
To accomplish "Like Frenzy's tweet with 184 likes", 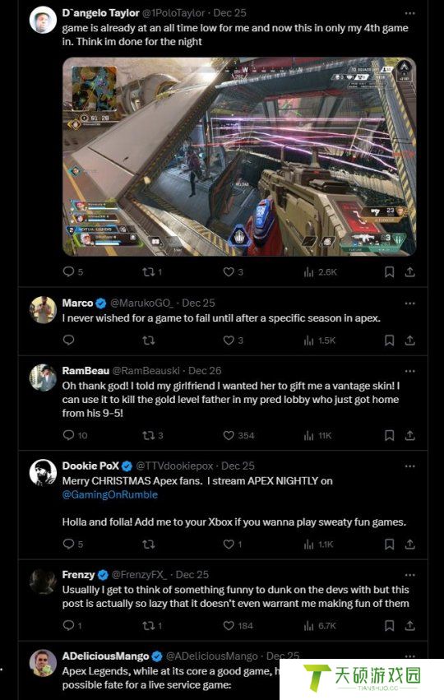I will [x=229, y=625].
